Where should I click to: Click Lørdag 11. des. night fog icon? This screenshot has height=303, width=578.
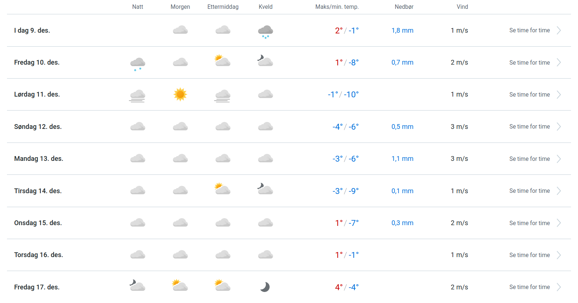137,95
